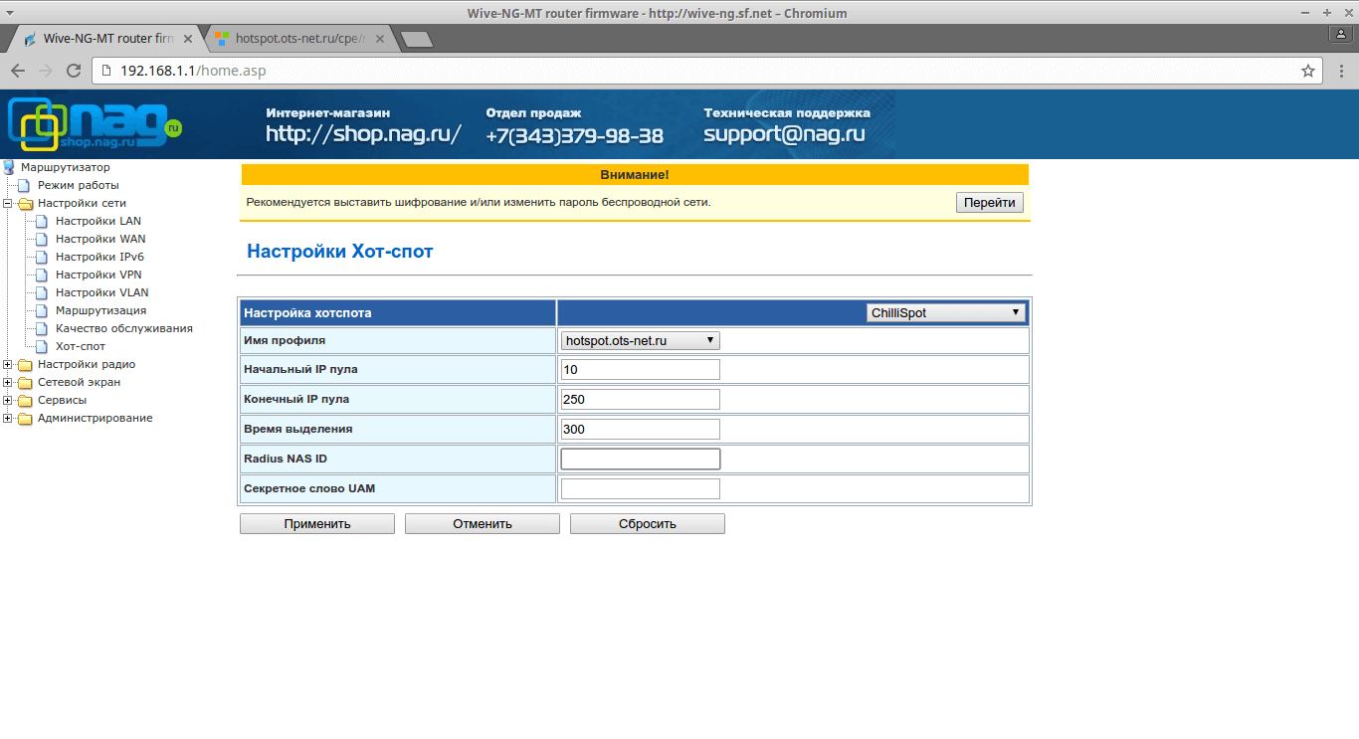This screenshot has height=739, width=1359.
Task: Open the http://shop.nag.ru/ link
Action: (363, 135)
